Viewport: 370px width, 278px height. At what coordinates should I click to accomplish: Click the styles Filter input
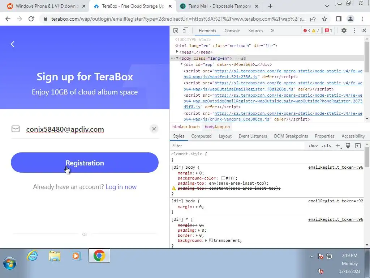point(238,146)
